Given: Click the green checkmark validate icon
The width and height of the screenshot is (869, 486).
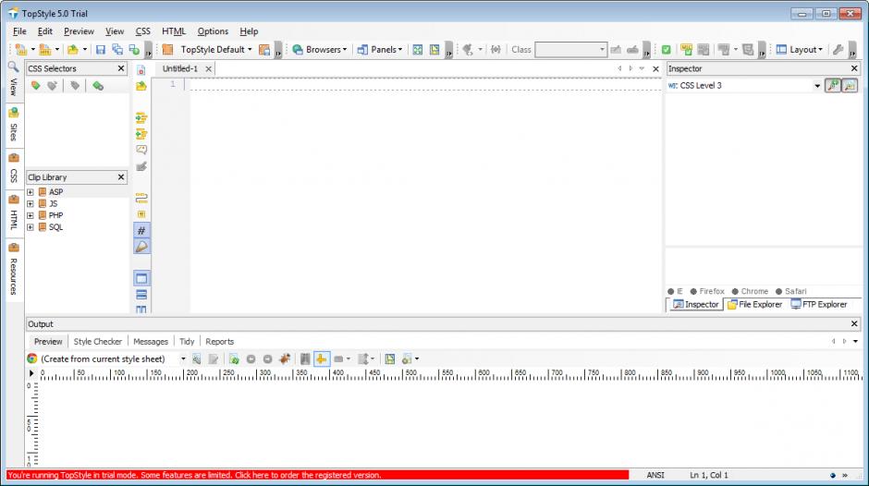Looking at the screenshot, I should point(667,50).
